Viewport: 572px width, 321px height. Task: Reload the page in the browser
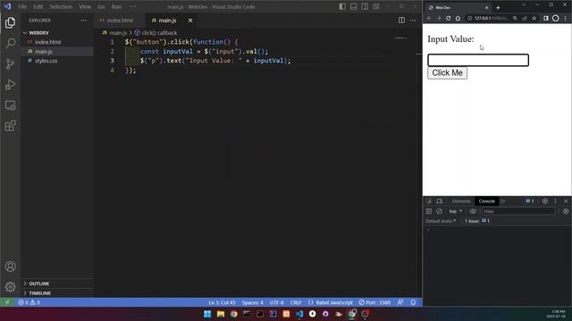point(448,18)
